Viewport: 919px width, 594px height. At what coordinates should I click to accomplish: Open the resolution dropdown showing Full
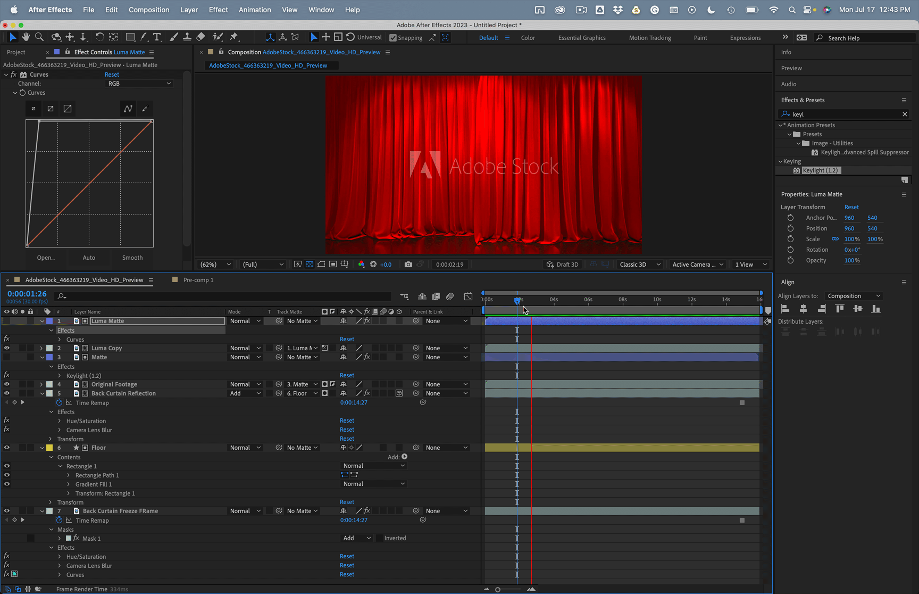(x=263, y=265)
